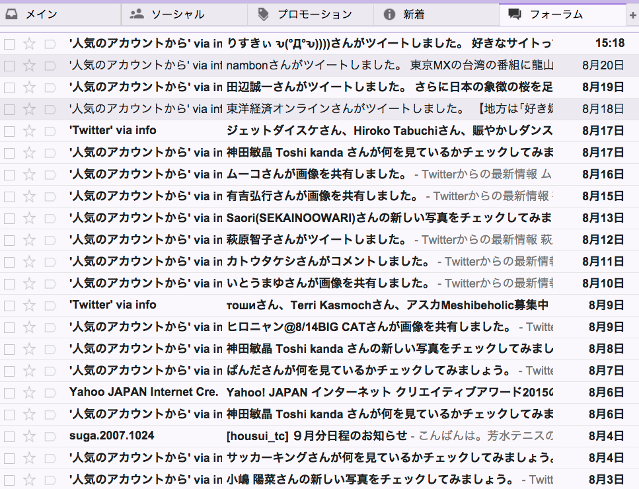Star the 有吉弘行 image share email
The image size is (639, 489).
pos(29,196)
